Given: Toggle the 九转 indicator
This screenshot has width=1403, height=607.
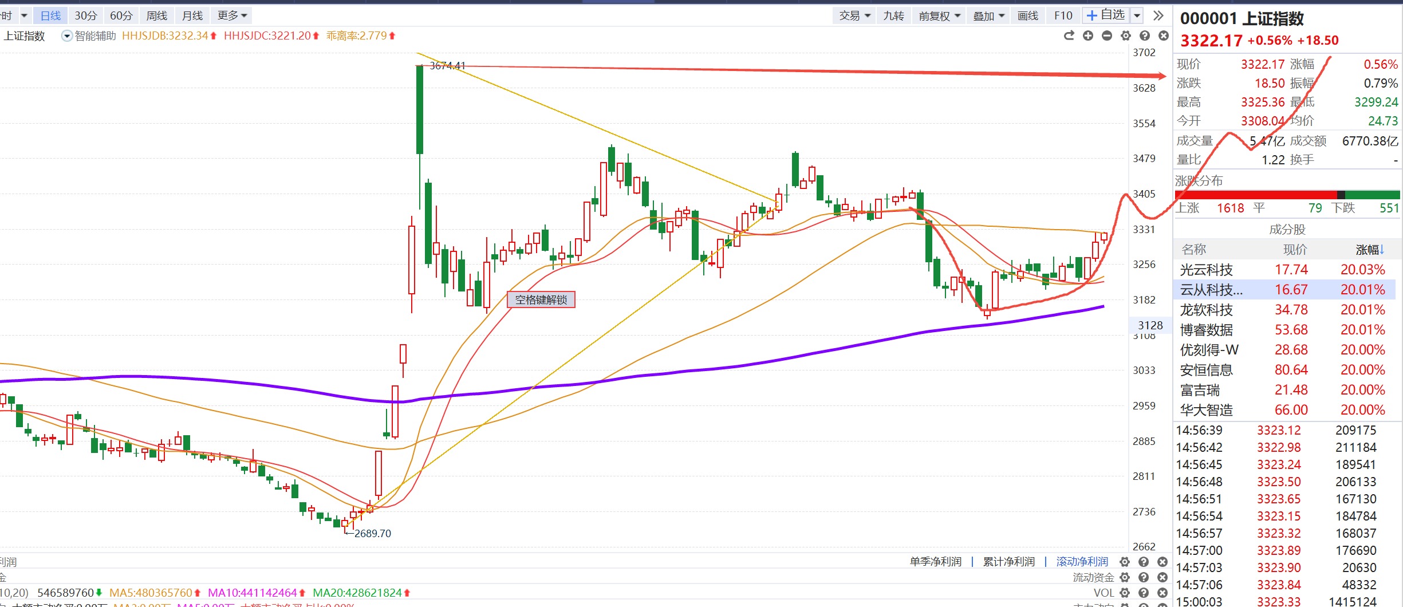Looking at the screenshot, I should click(x=893, y=16).
